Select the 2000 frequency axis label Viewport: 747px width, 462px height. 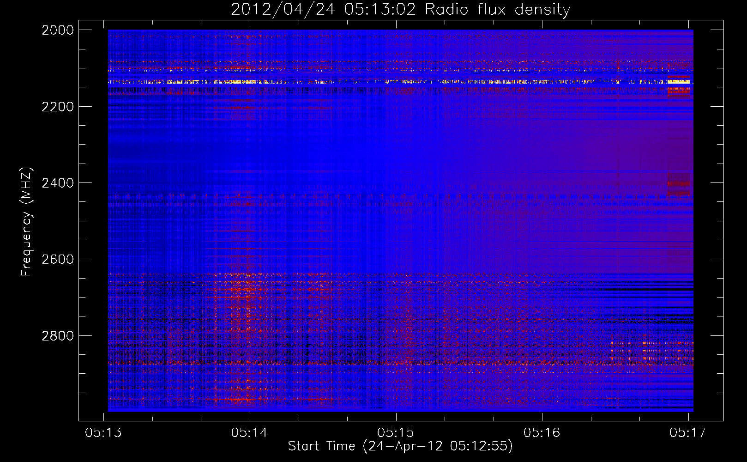[x=58, y=30]
